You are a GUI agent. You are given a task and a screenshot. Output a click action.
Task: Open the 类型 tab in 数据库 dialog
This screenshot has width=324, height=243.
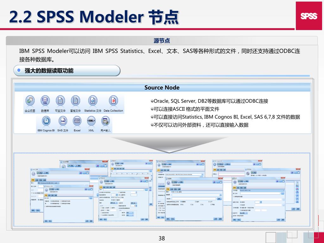175,189
